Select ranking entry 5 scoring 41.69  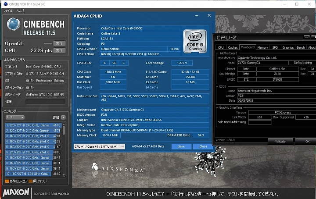click(x=33, y=147)
